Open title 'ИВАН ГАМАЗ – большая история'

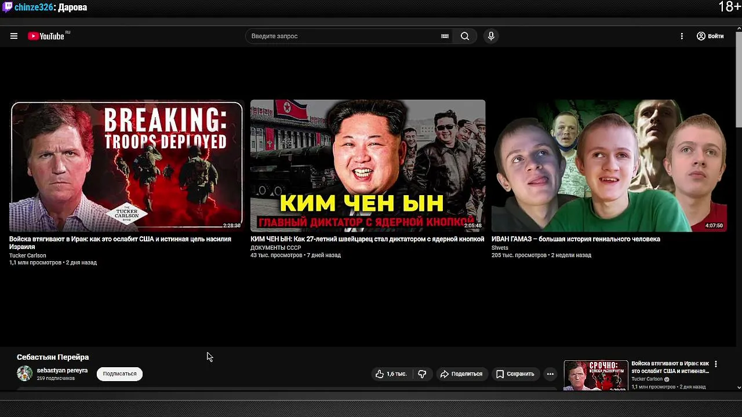pyautogui.click(x=576, y=239)
